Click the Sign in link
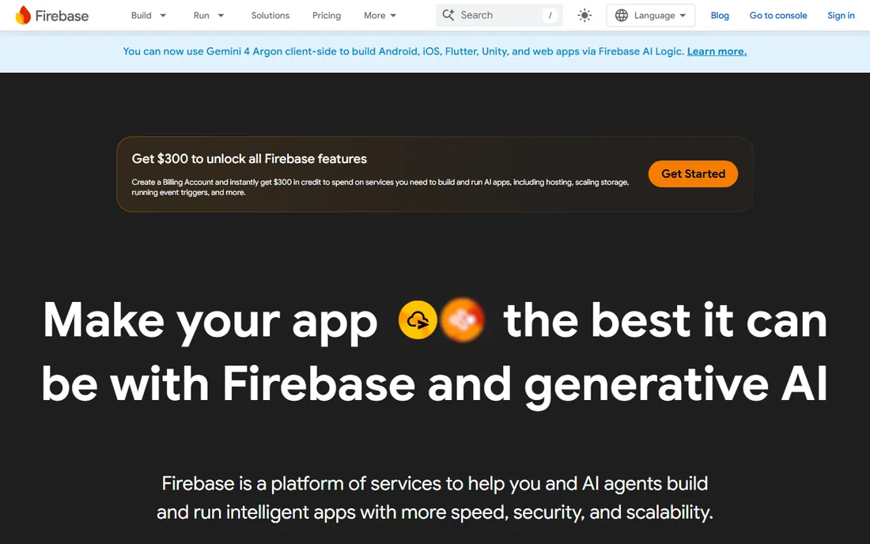The height and width of the screenshot is (544, 870). 841,16
